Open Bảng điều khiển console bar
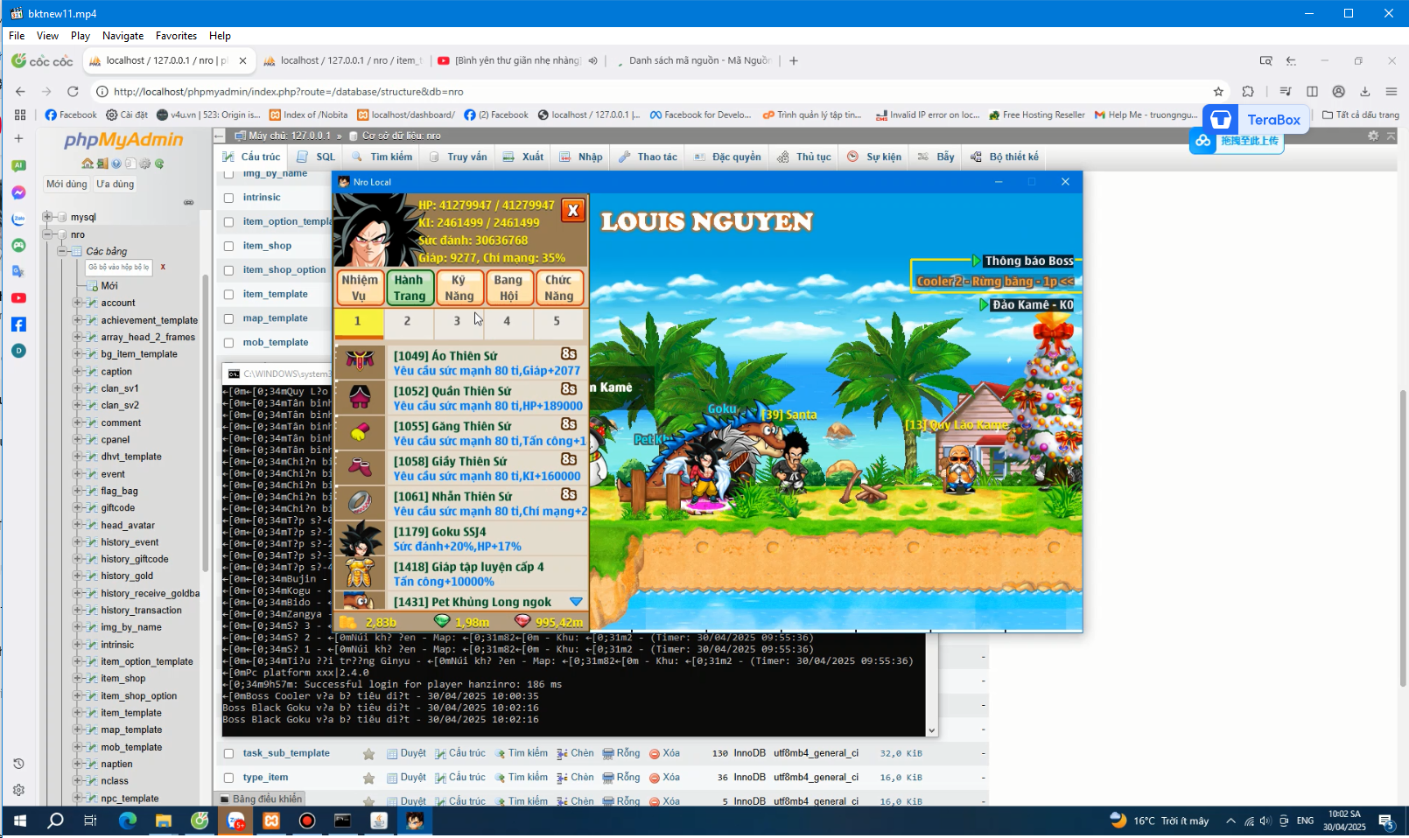The width and height of the screenshot is (1409, 838). 260,799
